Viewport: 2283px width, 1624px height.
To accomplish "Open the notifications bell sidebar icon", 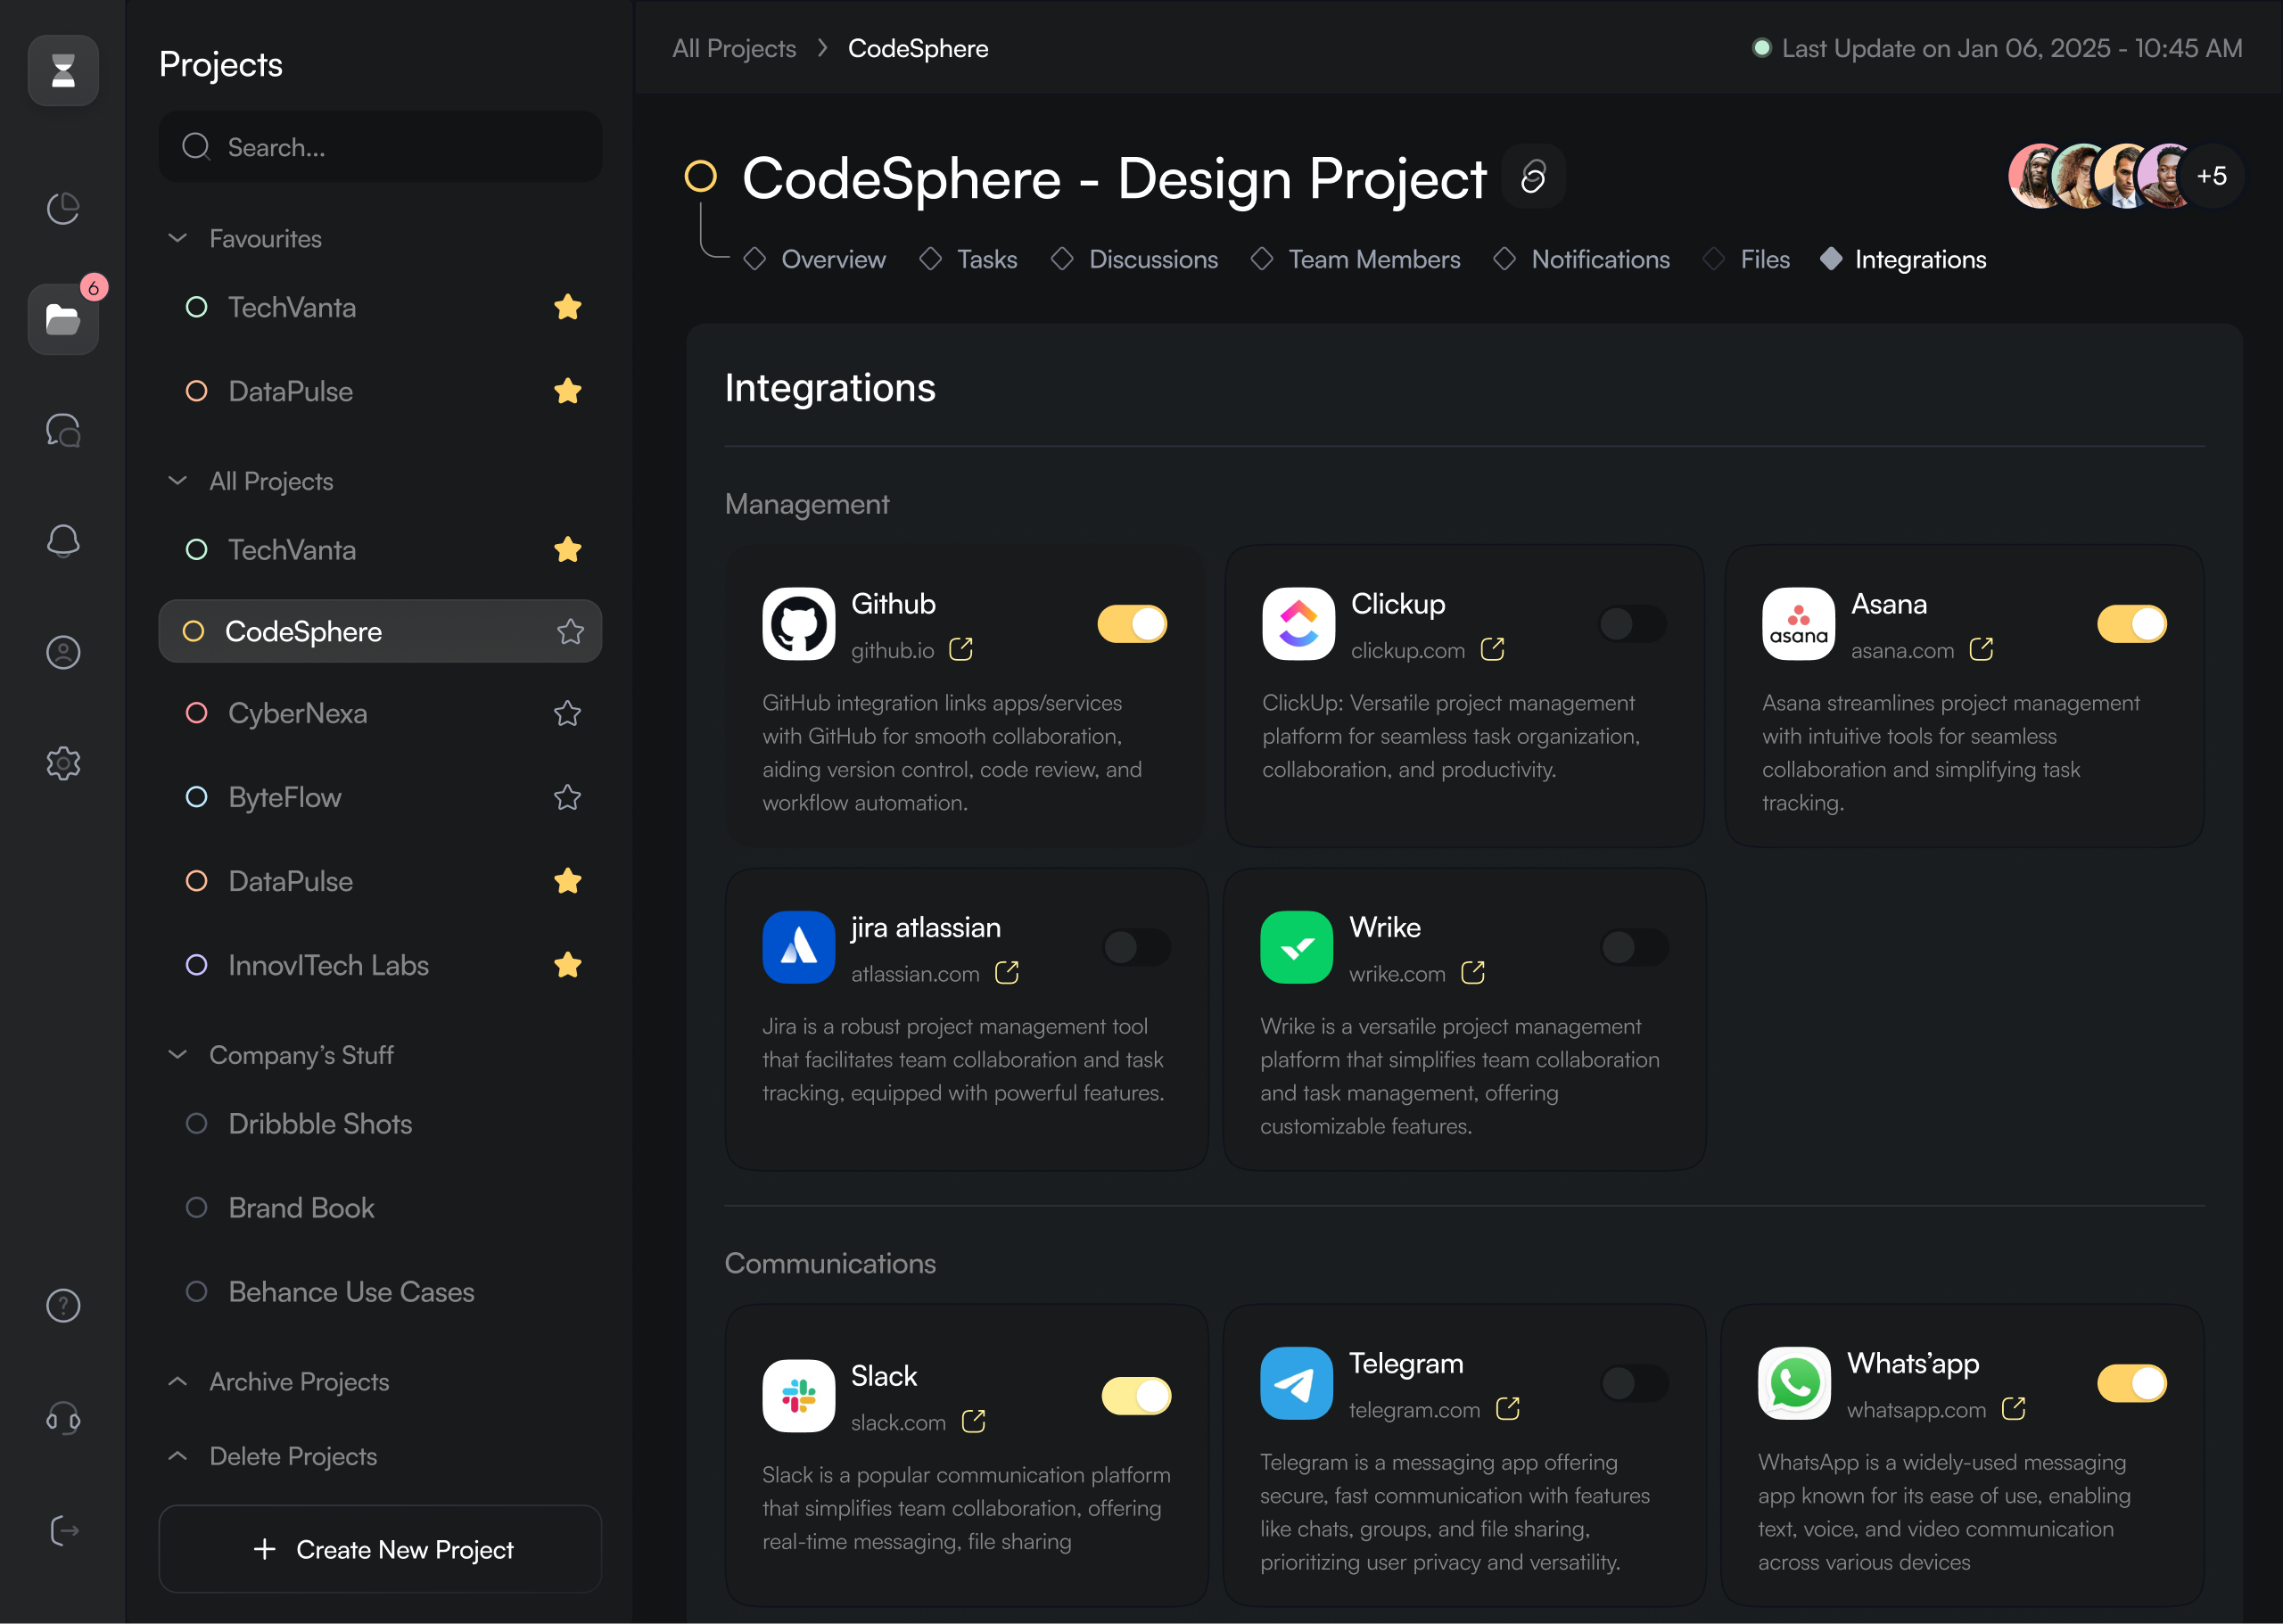I will pos(63,541).
